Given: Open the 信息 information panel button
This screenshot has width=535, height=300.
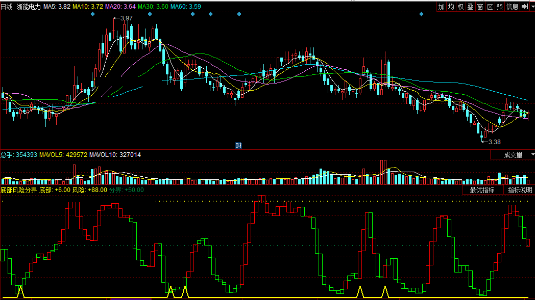Looking at the screenshot, I should tap(512, 7).
